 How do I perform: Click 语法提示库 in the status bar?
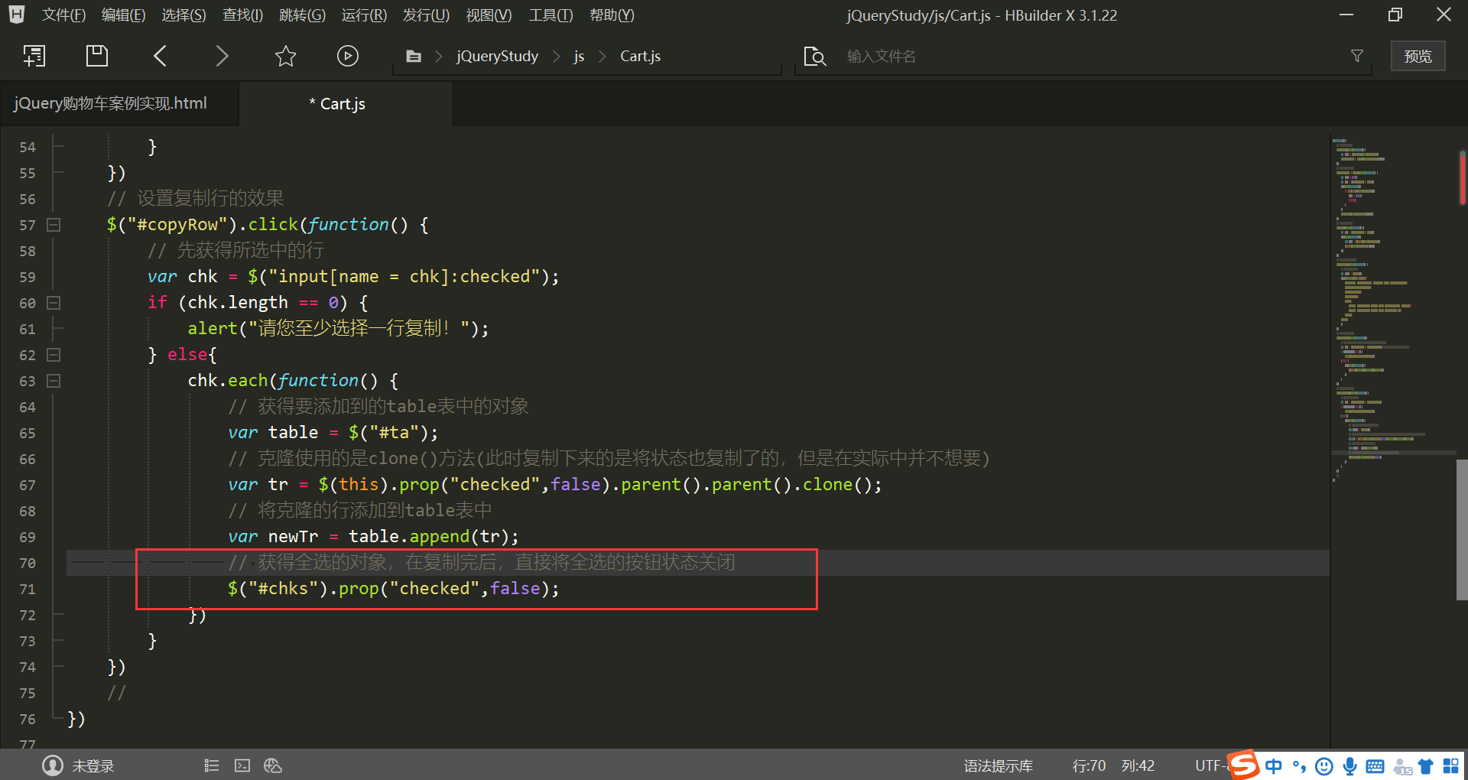tap(998, 765)
